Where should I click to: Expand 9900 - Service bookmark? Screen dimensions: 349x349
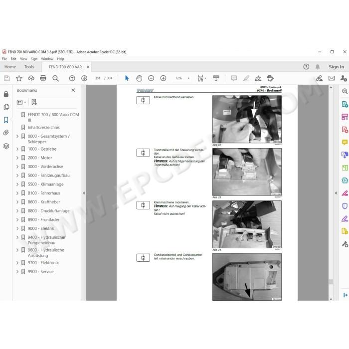click(x=17, y=272)
